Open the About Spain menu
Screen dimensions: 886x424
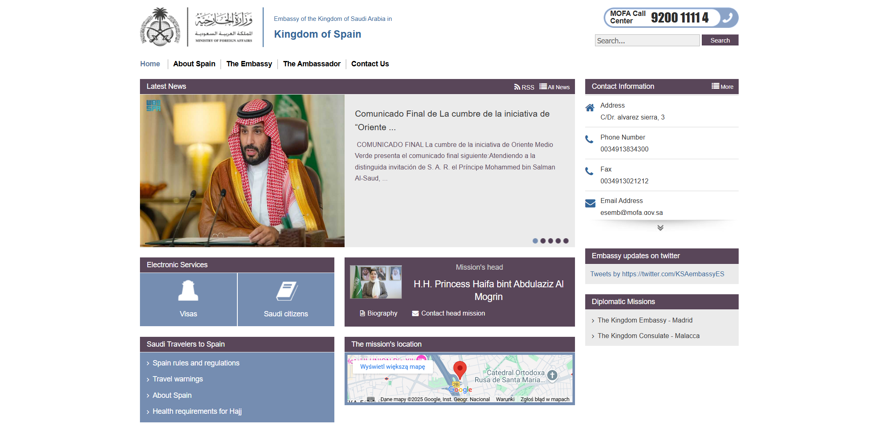pos(194,64)
